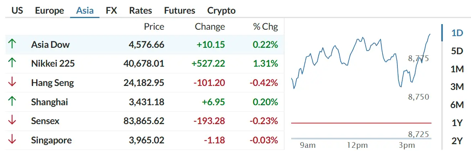The height and width of the screenshot is (151, 471).
Task: Click the red down arrow beside Hang Seng
Action: pos(12,83)
